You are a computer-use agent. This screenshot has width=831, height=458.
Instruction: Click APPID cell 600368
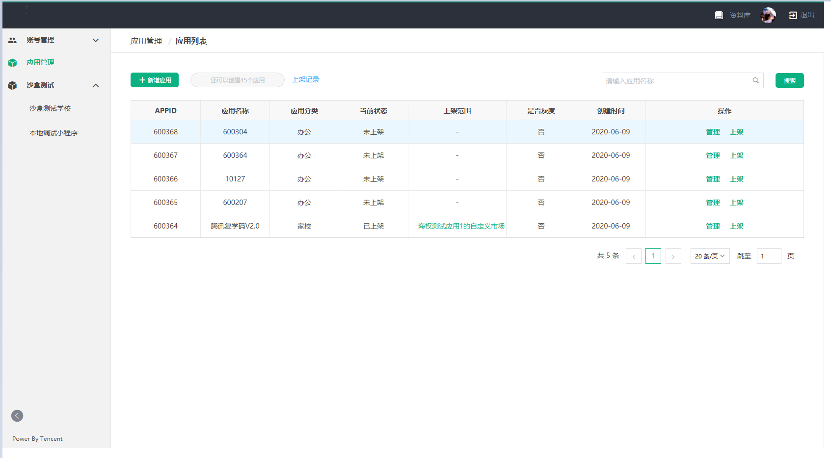(x=165, y=132)
